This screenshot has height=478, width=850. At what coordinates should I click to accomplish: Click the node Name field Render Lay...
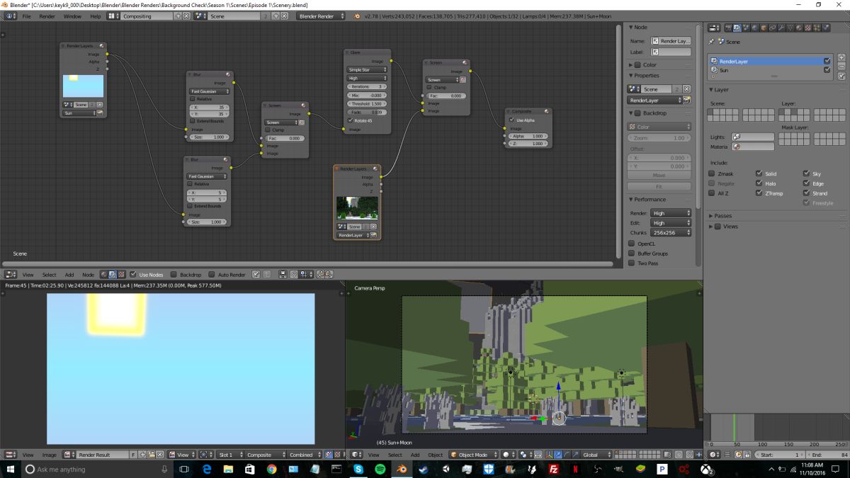coord(670,41)
